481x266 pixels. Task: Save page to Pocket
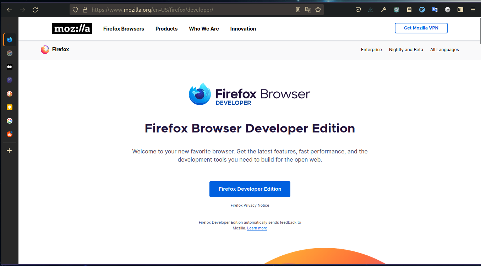[359, 10]
